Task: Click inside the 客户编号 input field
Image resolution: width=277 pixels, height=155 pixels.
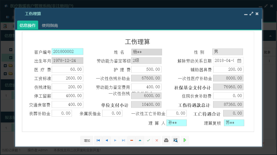Action: (68, 52)
